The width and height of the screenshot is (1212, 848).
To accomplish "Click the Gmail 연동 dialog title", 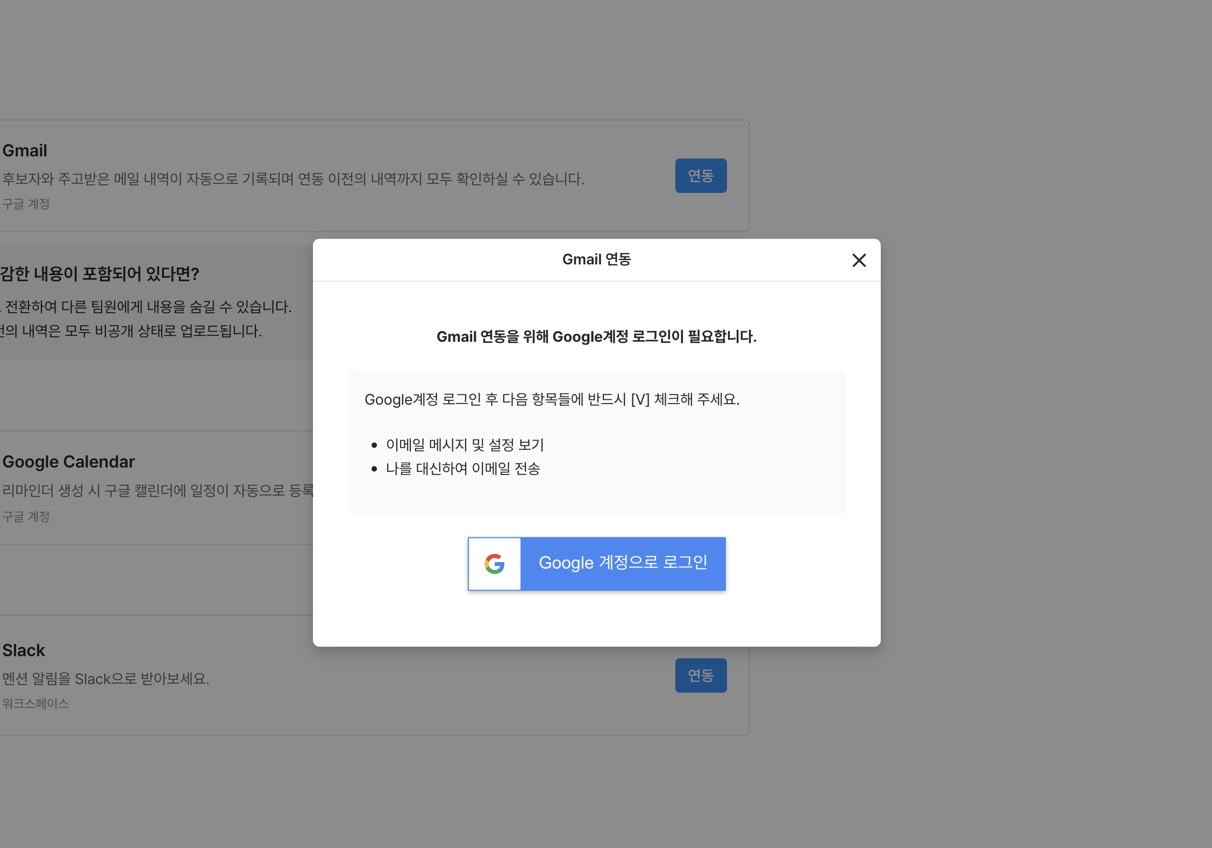I will point(596,260).
